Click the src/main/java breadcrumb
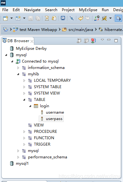The image size is (123, 182). 81,30
